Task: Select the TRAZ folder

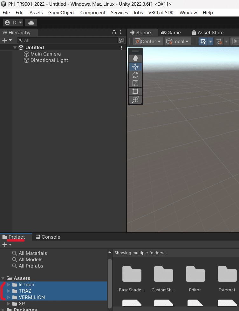Action: tap(22, 291)
